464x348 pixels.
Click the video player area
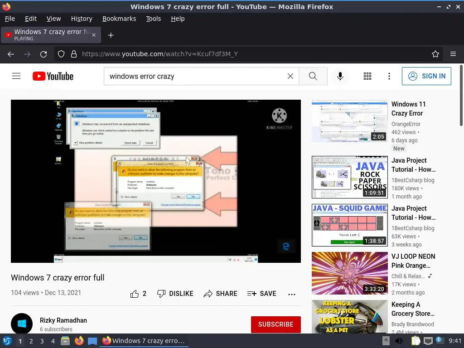tap(156, 181)
